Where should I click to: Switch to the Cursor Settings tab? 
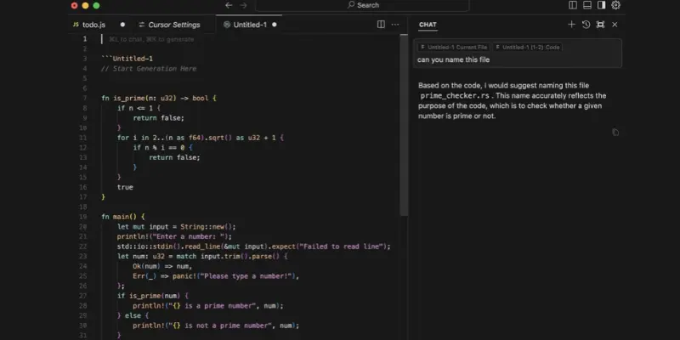pyautogui.click(x=174, y=25)
